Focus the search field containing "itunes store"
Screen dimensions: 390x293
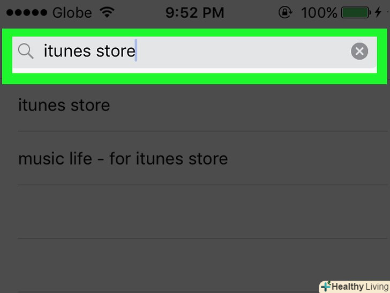[x=214, y=52]
